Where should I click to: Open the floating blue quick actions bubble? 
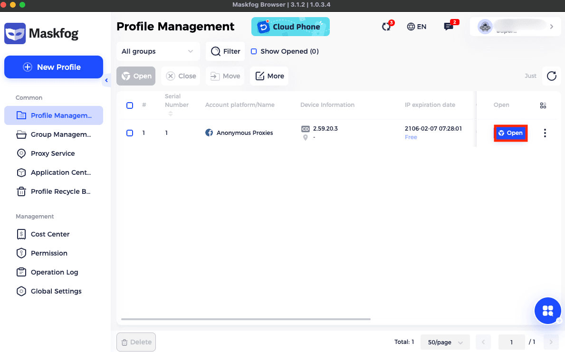(x=547, y=311)
